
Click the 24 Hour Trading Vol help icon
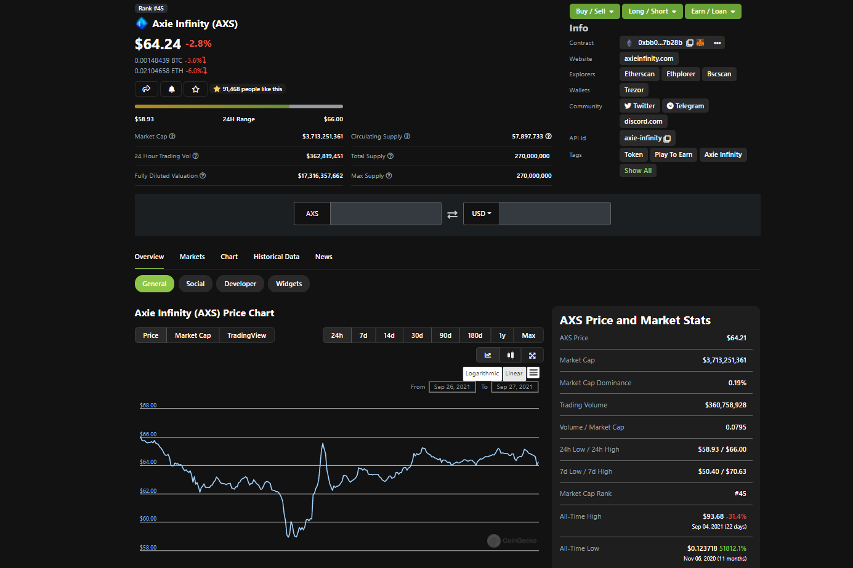tap(196, 156)
